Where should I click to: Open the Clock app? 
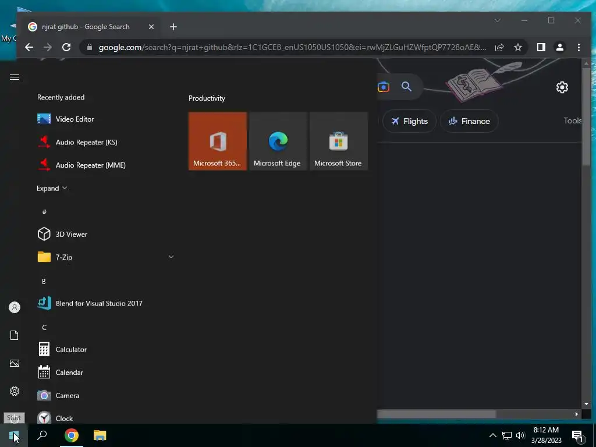105,417
